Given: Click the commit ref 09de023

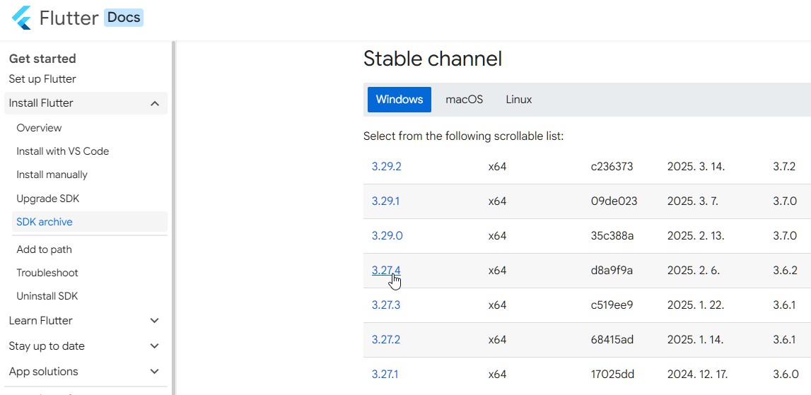Looking at the screenshot, I should tap(614, 201).
